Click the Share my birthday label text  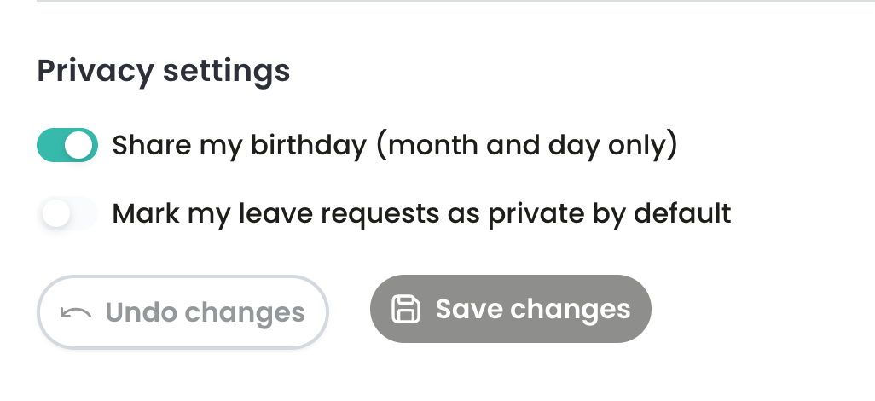click(395, 145)
